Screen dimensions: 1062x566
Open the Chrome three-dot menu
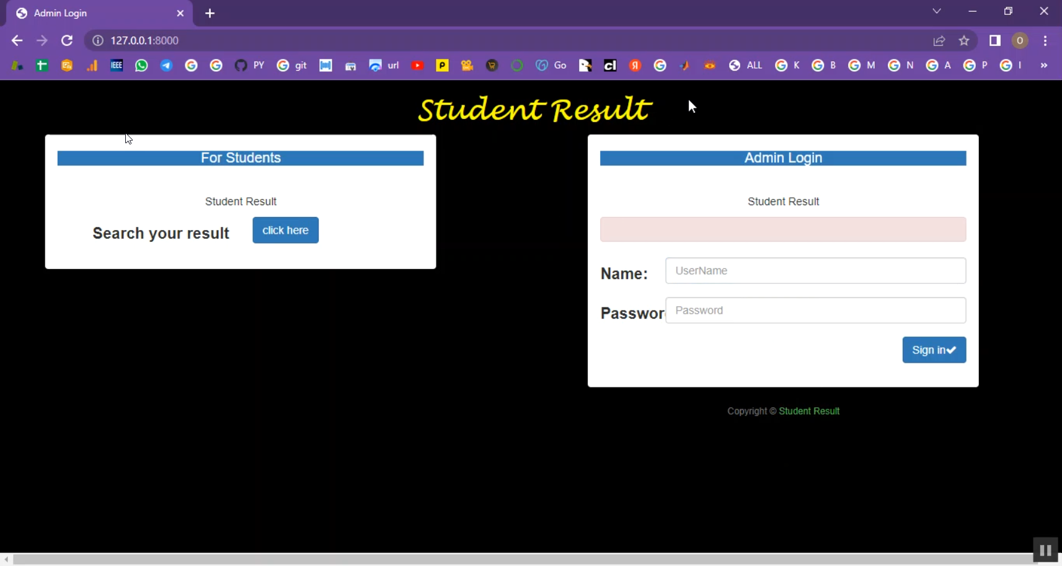click(1045, 41)
